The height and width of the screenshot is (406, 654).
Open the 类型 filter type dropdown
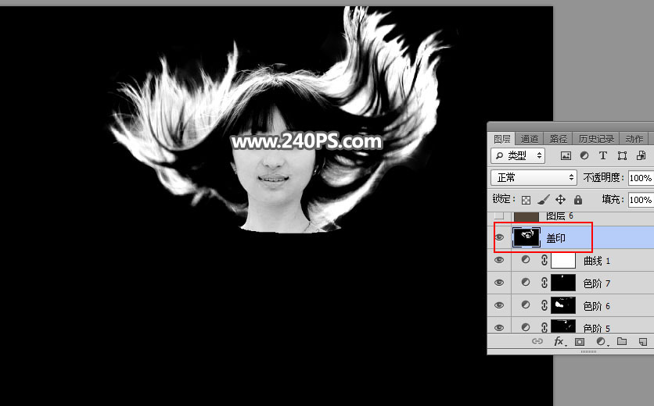517,156
